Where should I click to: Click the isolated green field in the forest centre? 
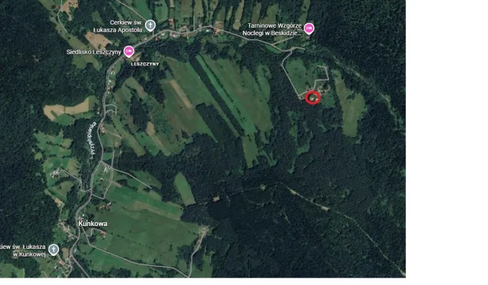click(184, 189)
